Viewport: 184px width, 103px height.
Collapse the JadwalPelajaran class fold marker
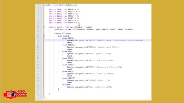point(43,5)
